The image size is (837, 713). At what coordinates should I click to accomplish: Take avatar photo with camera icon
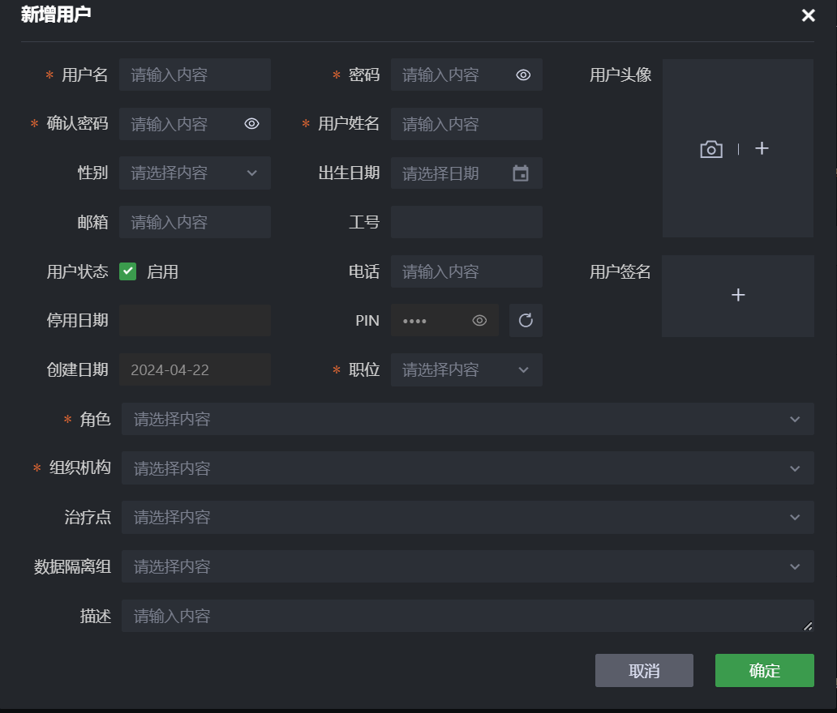click(711, 149)
